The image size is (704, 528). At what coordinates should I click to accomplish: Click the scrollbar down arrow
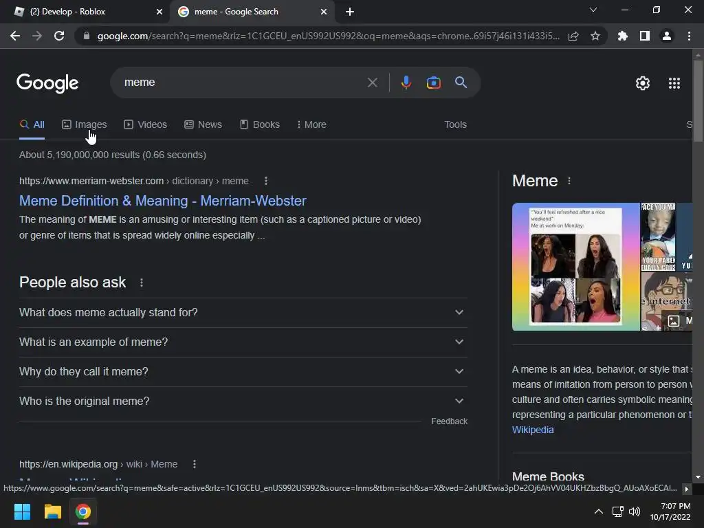click(698, 477)
